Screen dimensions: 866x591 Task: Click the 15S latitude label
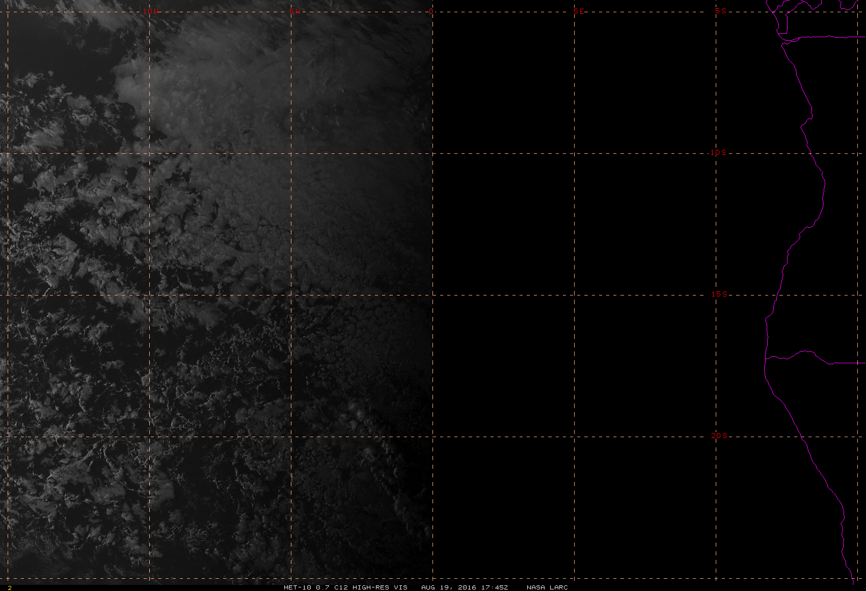(x=719, y=294)
